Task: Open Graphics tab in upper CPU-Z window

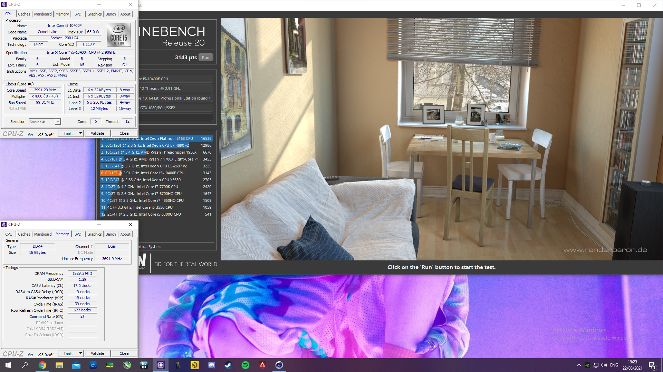Action: click(94, 14)
